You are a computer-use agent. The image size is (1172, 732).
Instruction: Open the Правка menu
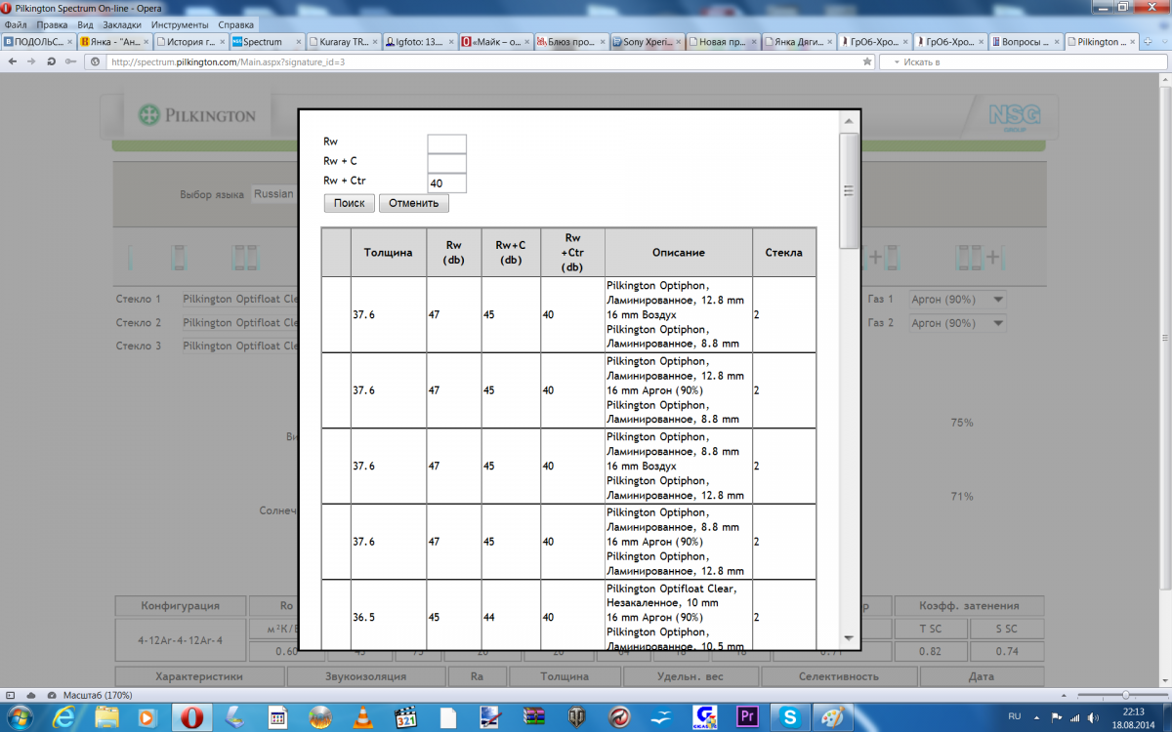(52, 24)
